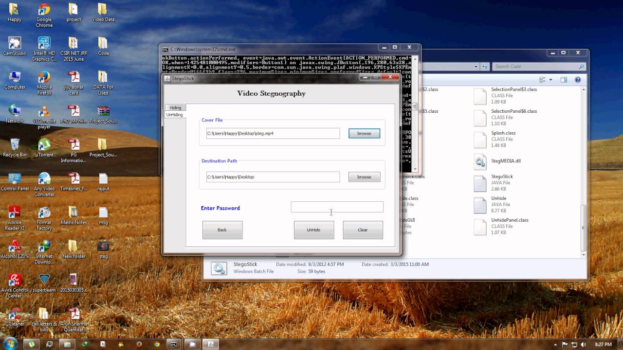The image size is (623, 350).
Task: Select the project folder on desktop
Action: (73, 13)
